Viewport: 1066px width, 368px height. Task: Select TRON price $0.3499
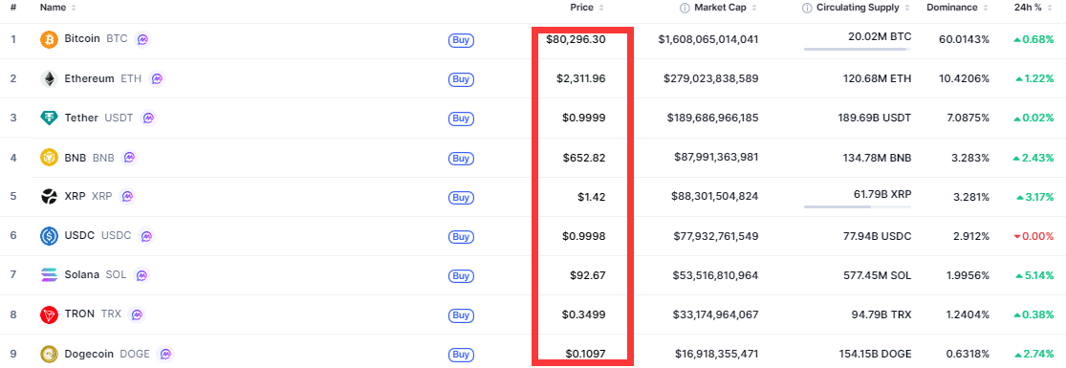coord(584,314)
